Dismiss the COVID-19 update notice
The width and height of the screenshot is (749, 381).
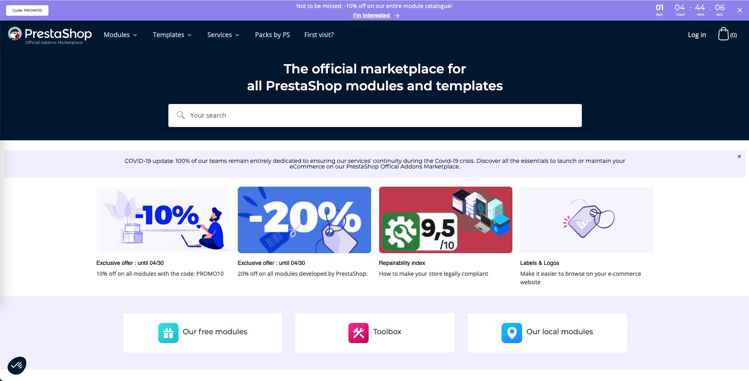739,156
